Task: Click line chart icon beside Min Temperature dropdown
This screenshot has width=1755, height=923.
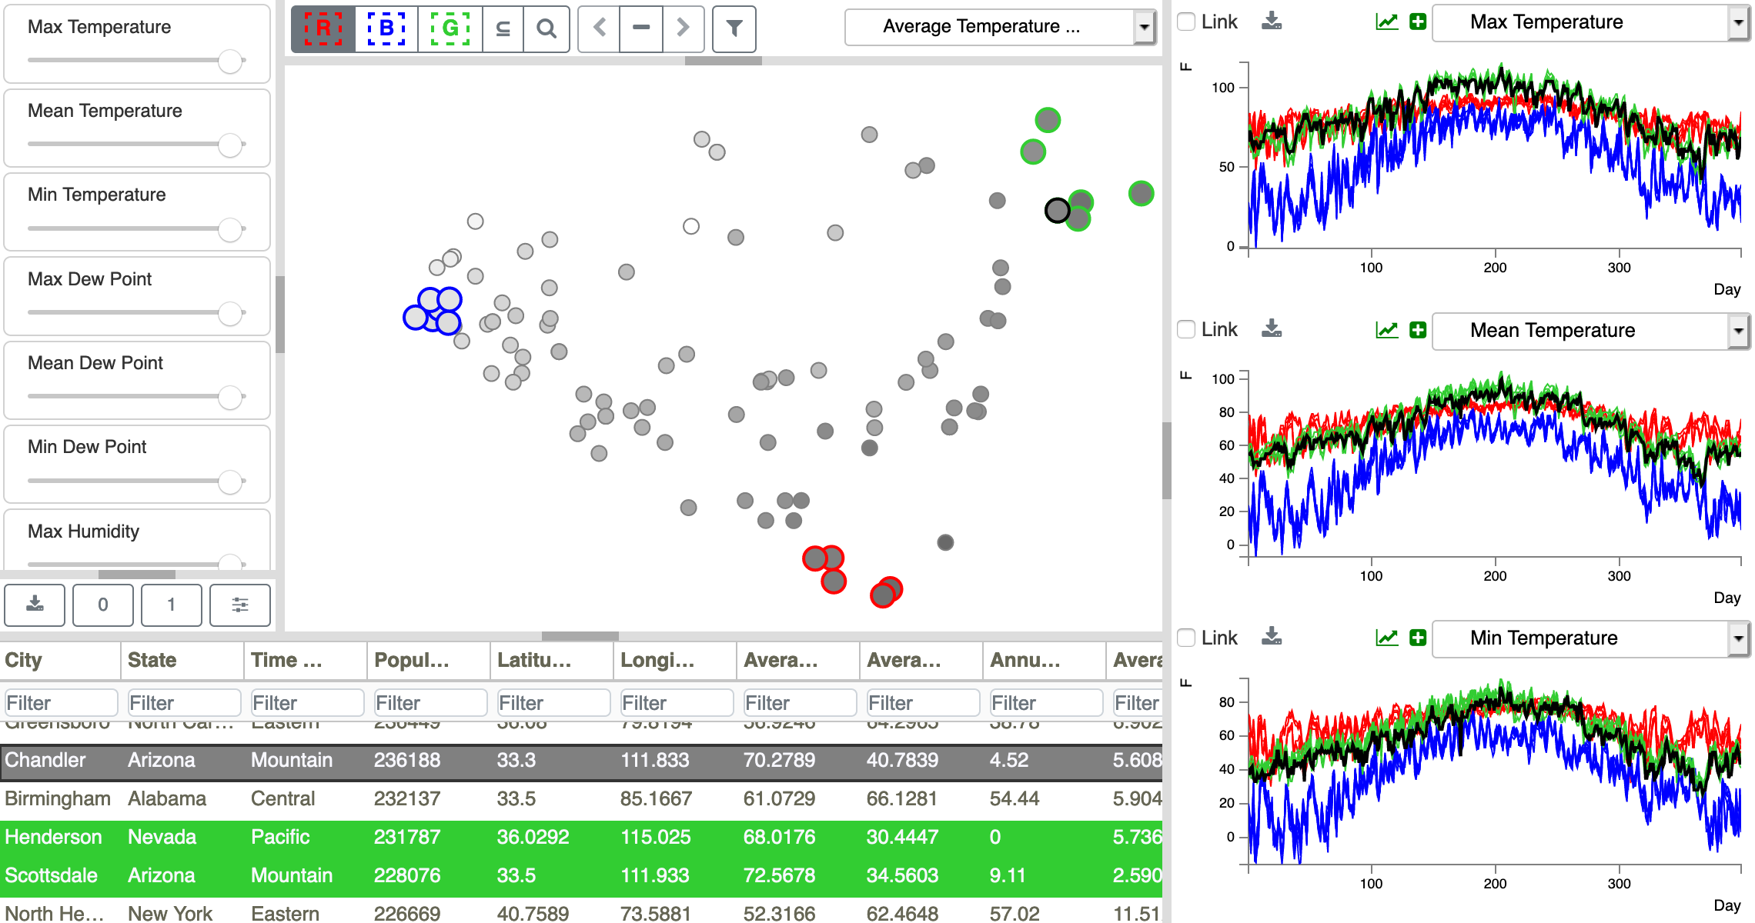Action: click(1386, 638)
